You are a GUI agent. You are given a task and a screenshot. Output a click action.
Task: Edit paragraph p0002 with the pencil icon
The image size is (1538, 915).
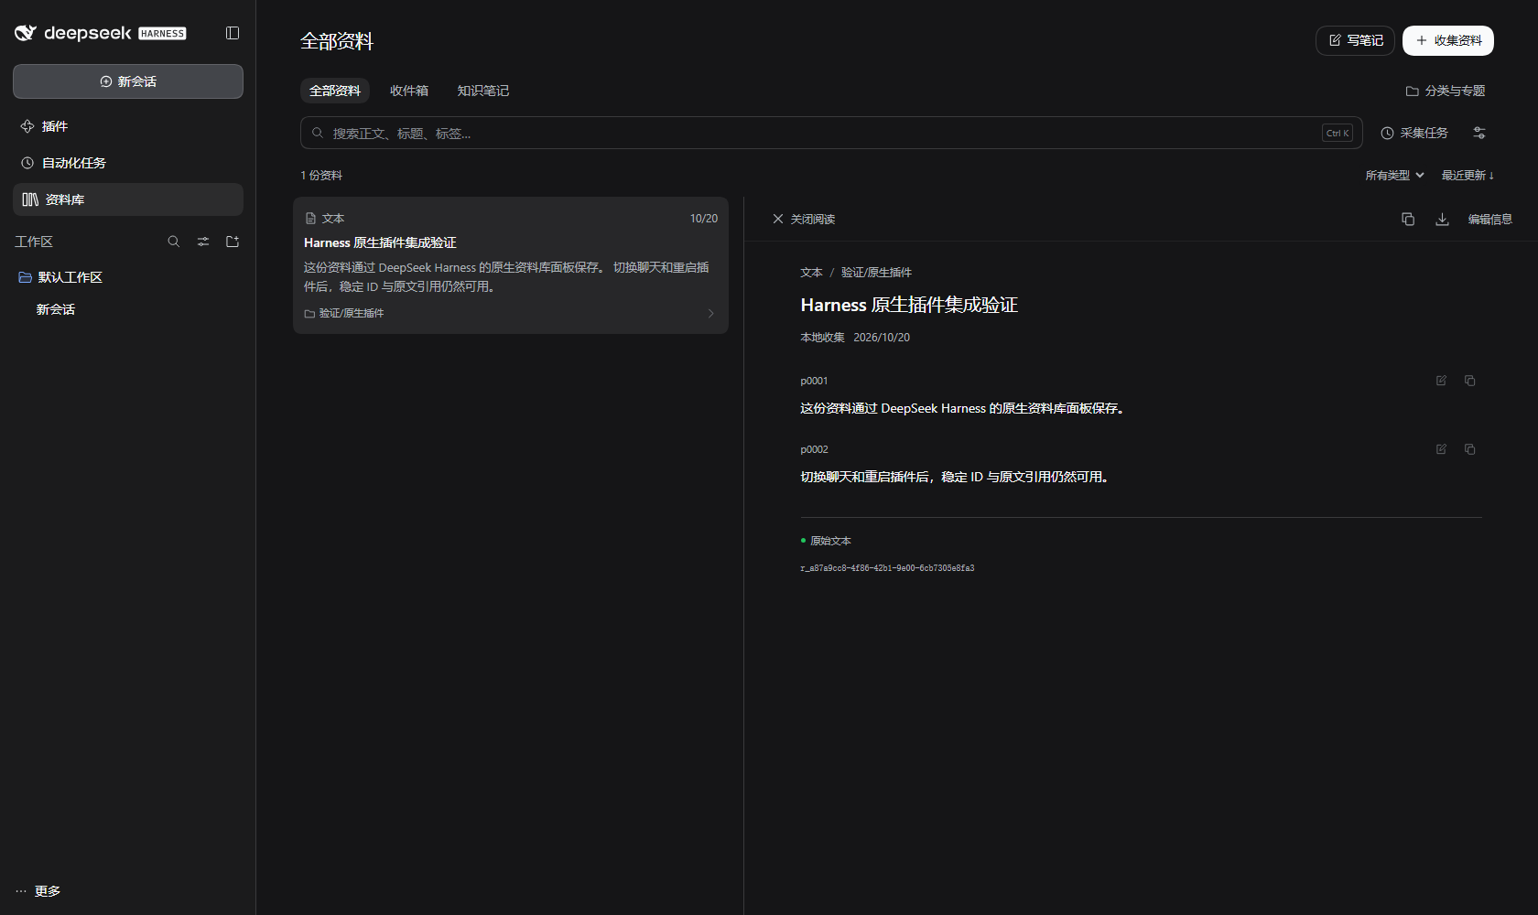pos(1441,449)
